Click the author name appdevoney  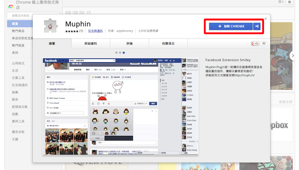pyautogui.click(x=125, y=31)
